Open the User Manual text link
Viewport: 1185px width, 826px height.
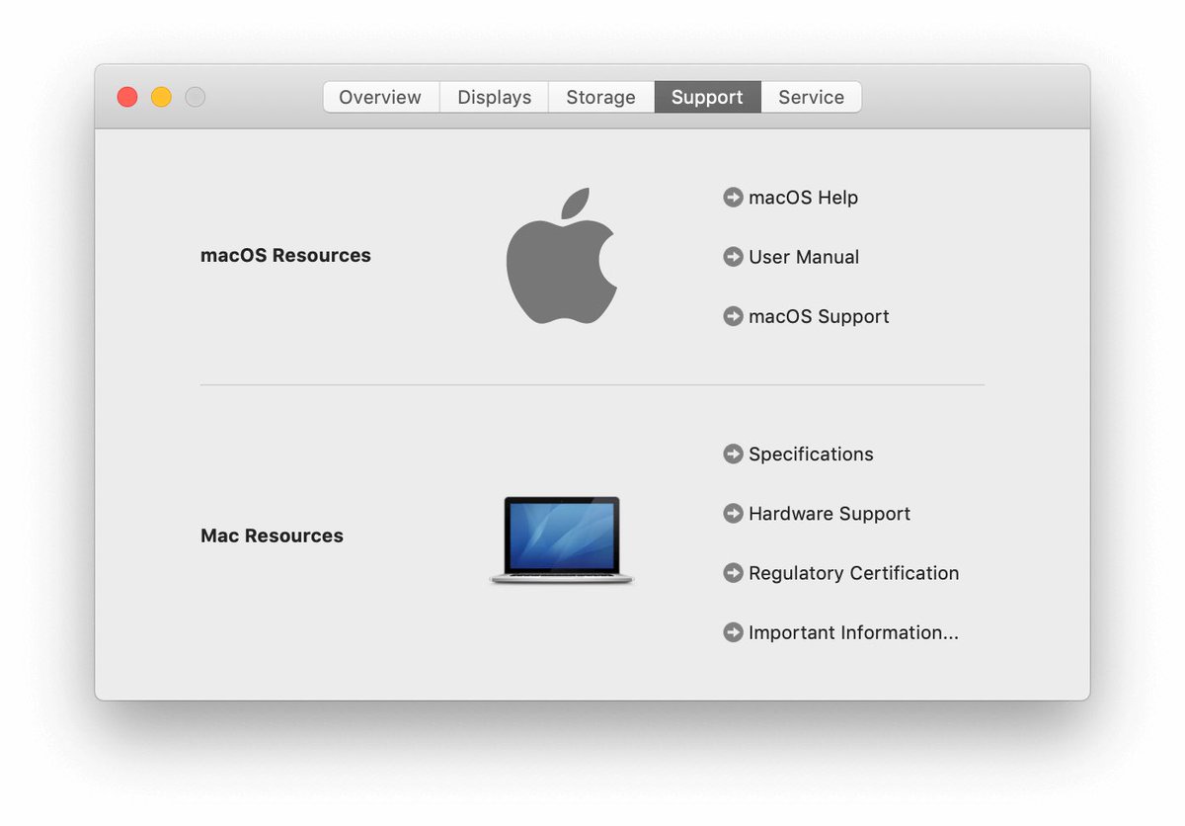click(x=804, y=257)
